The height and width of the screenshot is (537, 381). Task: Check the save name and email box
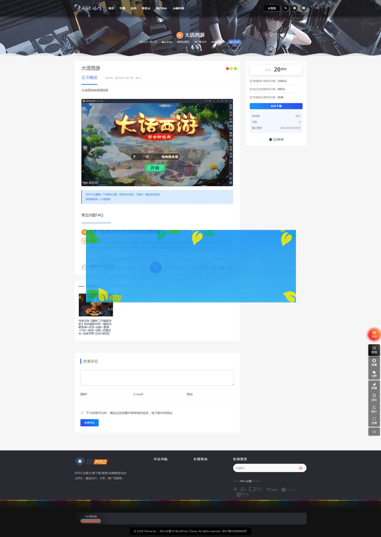tap(82, 413)
